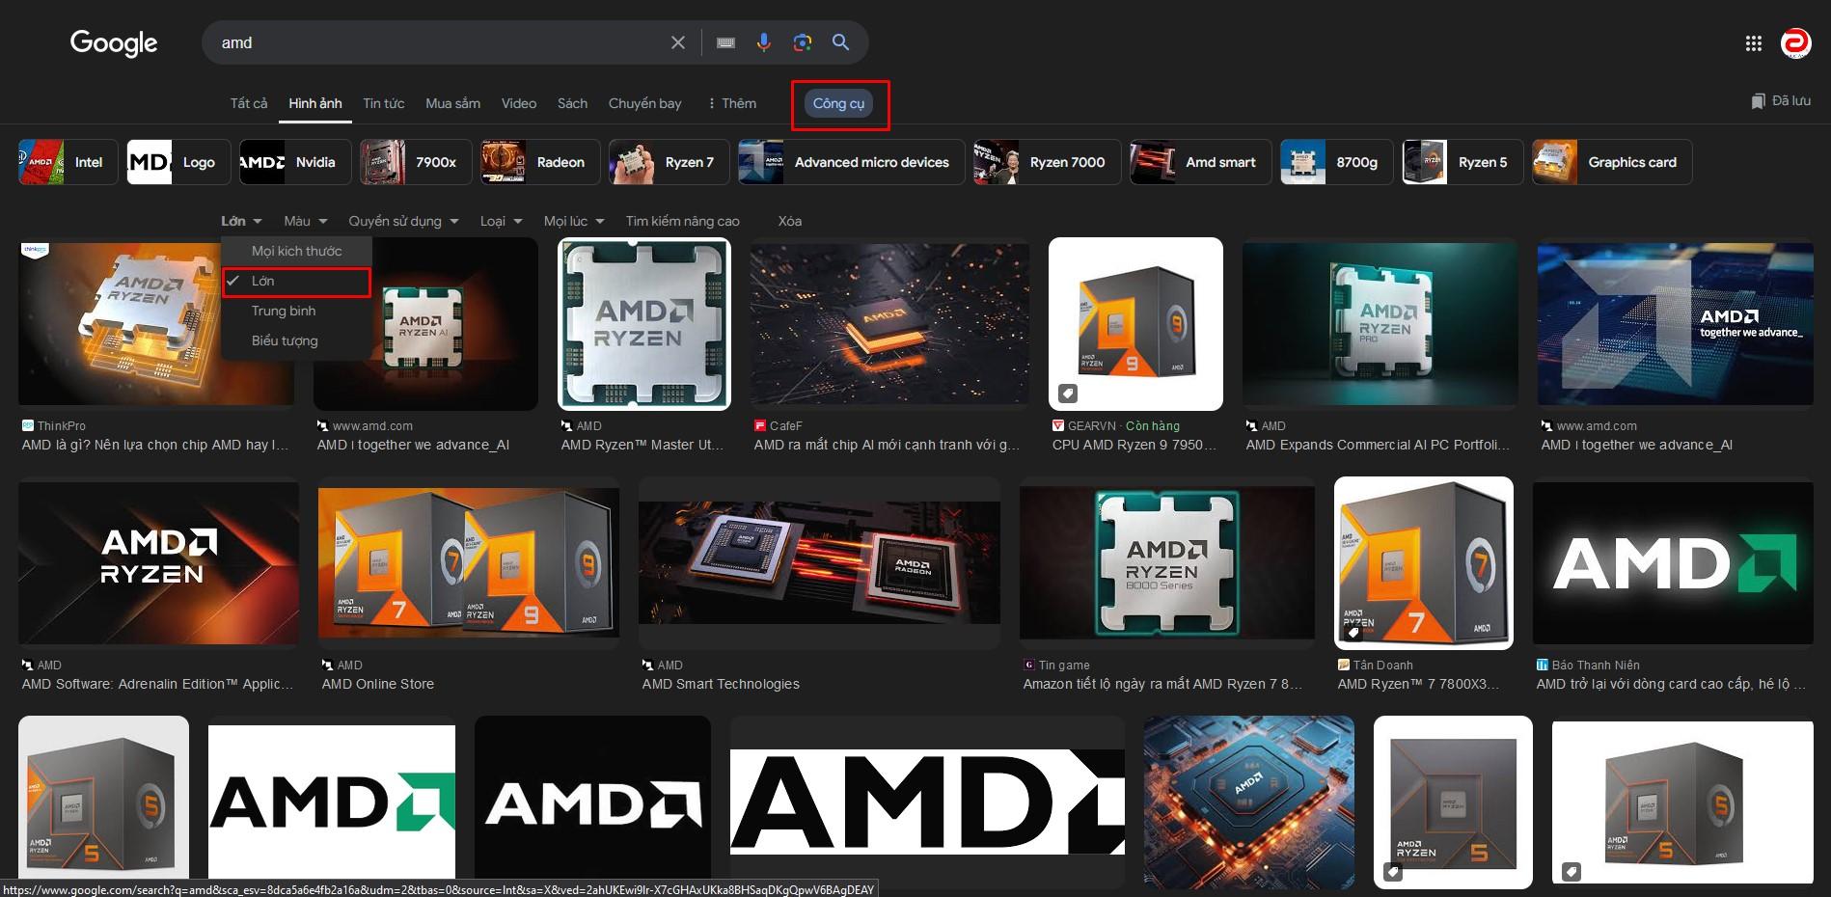Clear the search box with the X icon
This screenshot has height=897, width=1831.
click(678, 42)
